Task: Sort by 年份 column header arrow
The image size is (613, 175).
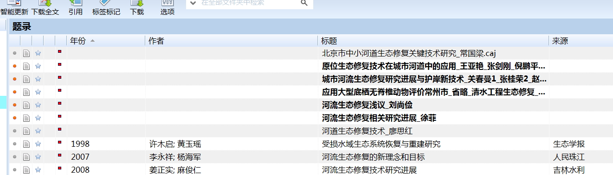Action: [x=92, y=41]
